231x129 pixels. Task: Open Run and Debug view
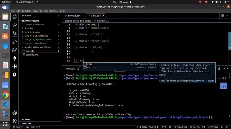coord(14,42)
